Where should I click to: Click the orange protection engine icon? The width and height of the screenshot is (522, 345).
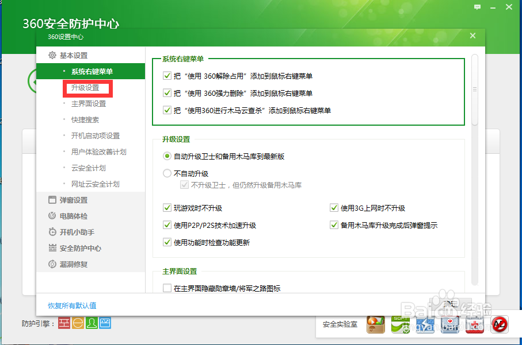(x=78, y=323)
